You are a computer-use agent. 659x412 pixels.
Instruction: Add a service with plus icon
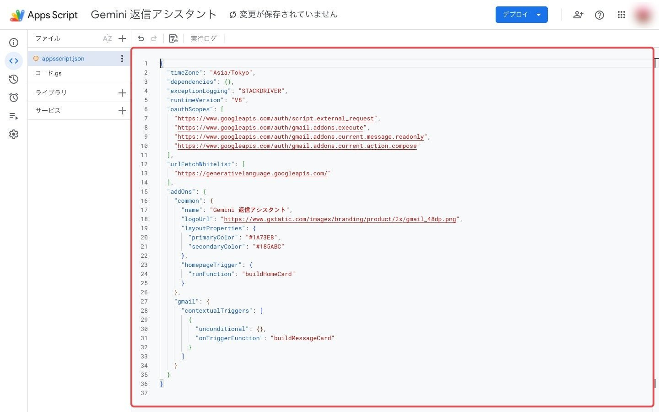click(x=122, y=111)
